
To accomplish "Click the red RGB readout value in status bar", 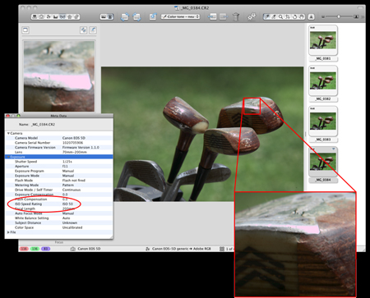I will click(x=24, y=249).
